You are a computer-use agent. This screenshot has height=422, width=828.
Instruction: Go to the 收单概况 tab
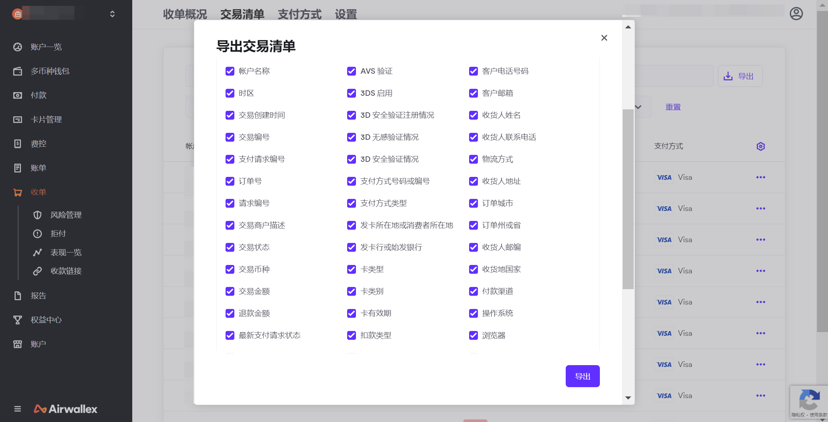(x=185, y=15)
